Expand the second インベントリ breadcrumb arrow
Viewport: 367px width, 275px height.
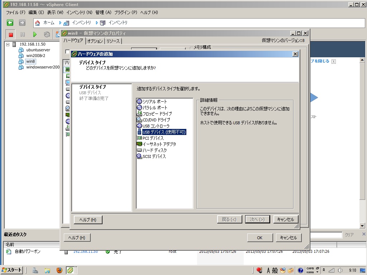tap(97, 23)
